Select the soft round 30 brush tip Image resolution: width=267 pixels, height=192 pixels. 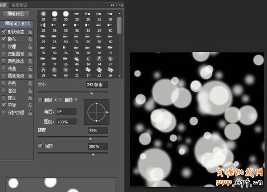pos(44,14)
